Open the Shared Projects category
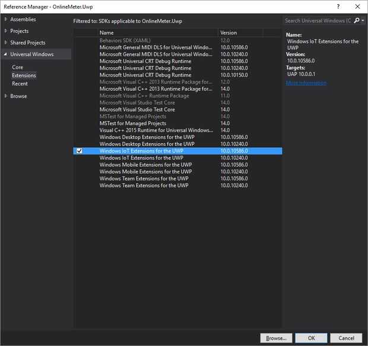This screenshot has height=346, width=368. pyautogui.click(x=28, y=43)
